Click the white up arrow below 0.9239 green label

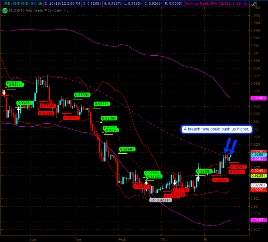[198, 178]
